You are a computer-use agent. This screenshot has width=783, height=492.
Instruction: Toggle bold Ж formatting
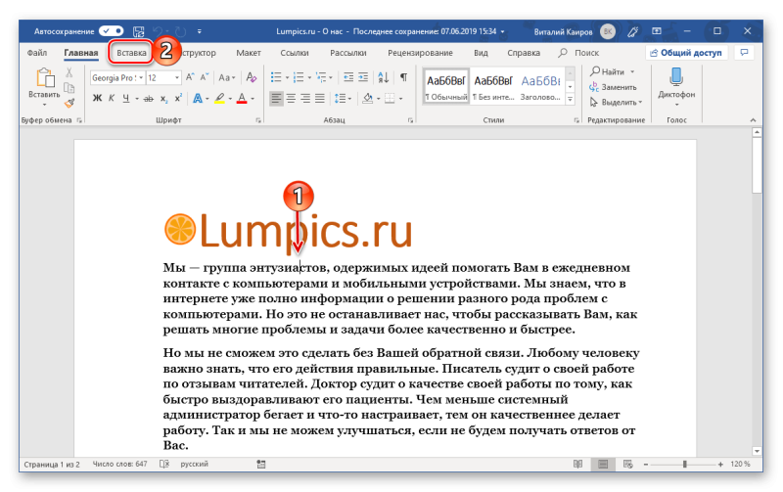97,98
